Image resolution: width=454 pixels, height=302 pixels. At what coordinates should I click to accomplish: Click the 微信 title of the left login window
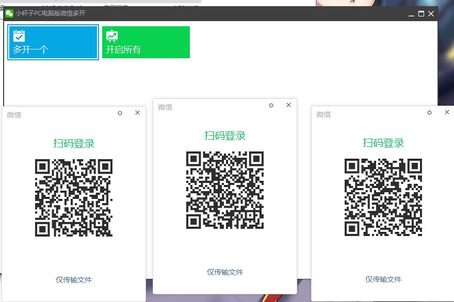[x=14, y=115]
